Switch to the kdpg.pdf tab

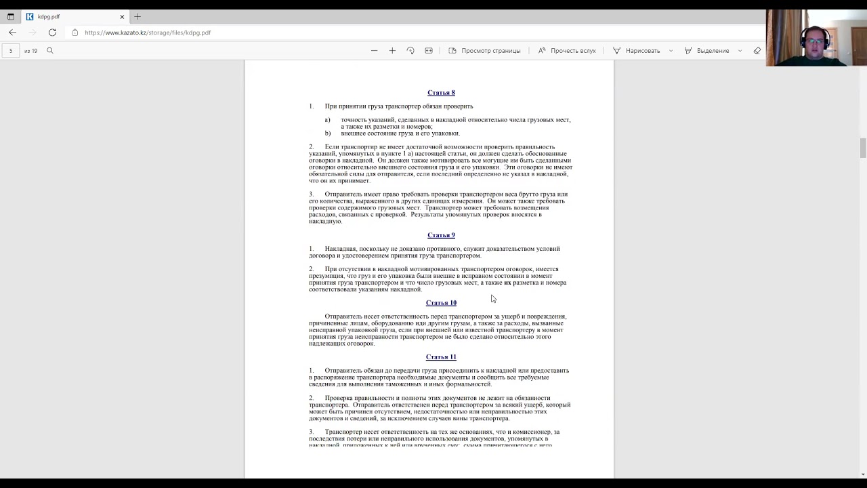75,16
